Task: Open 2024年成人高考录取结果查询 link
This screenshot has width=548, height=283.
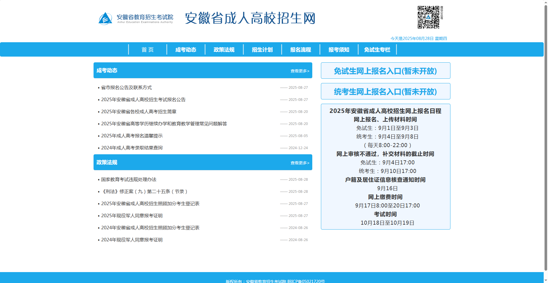Action: tap(132, 148)
